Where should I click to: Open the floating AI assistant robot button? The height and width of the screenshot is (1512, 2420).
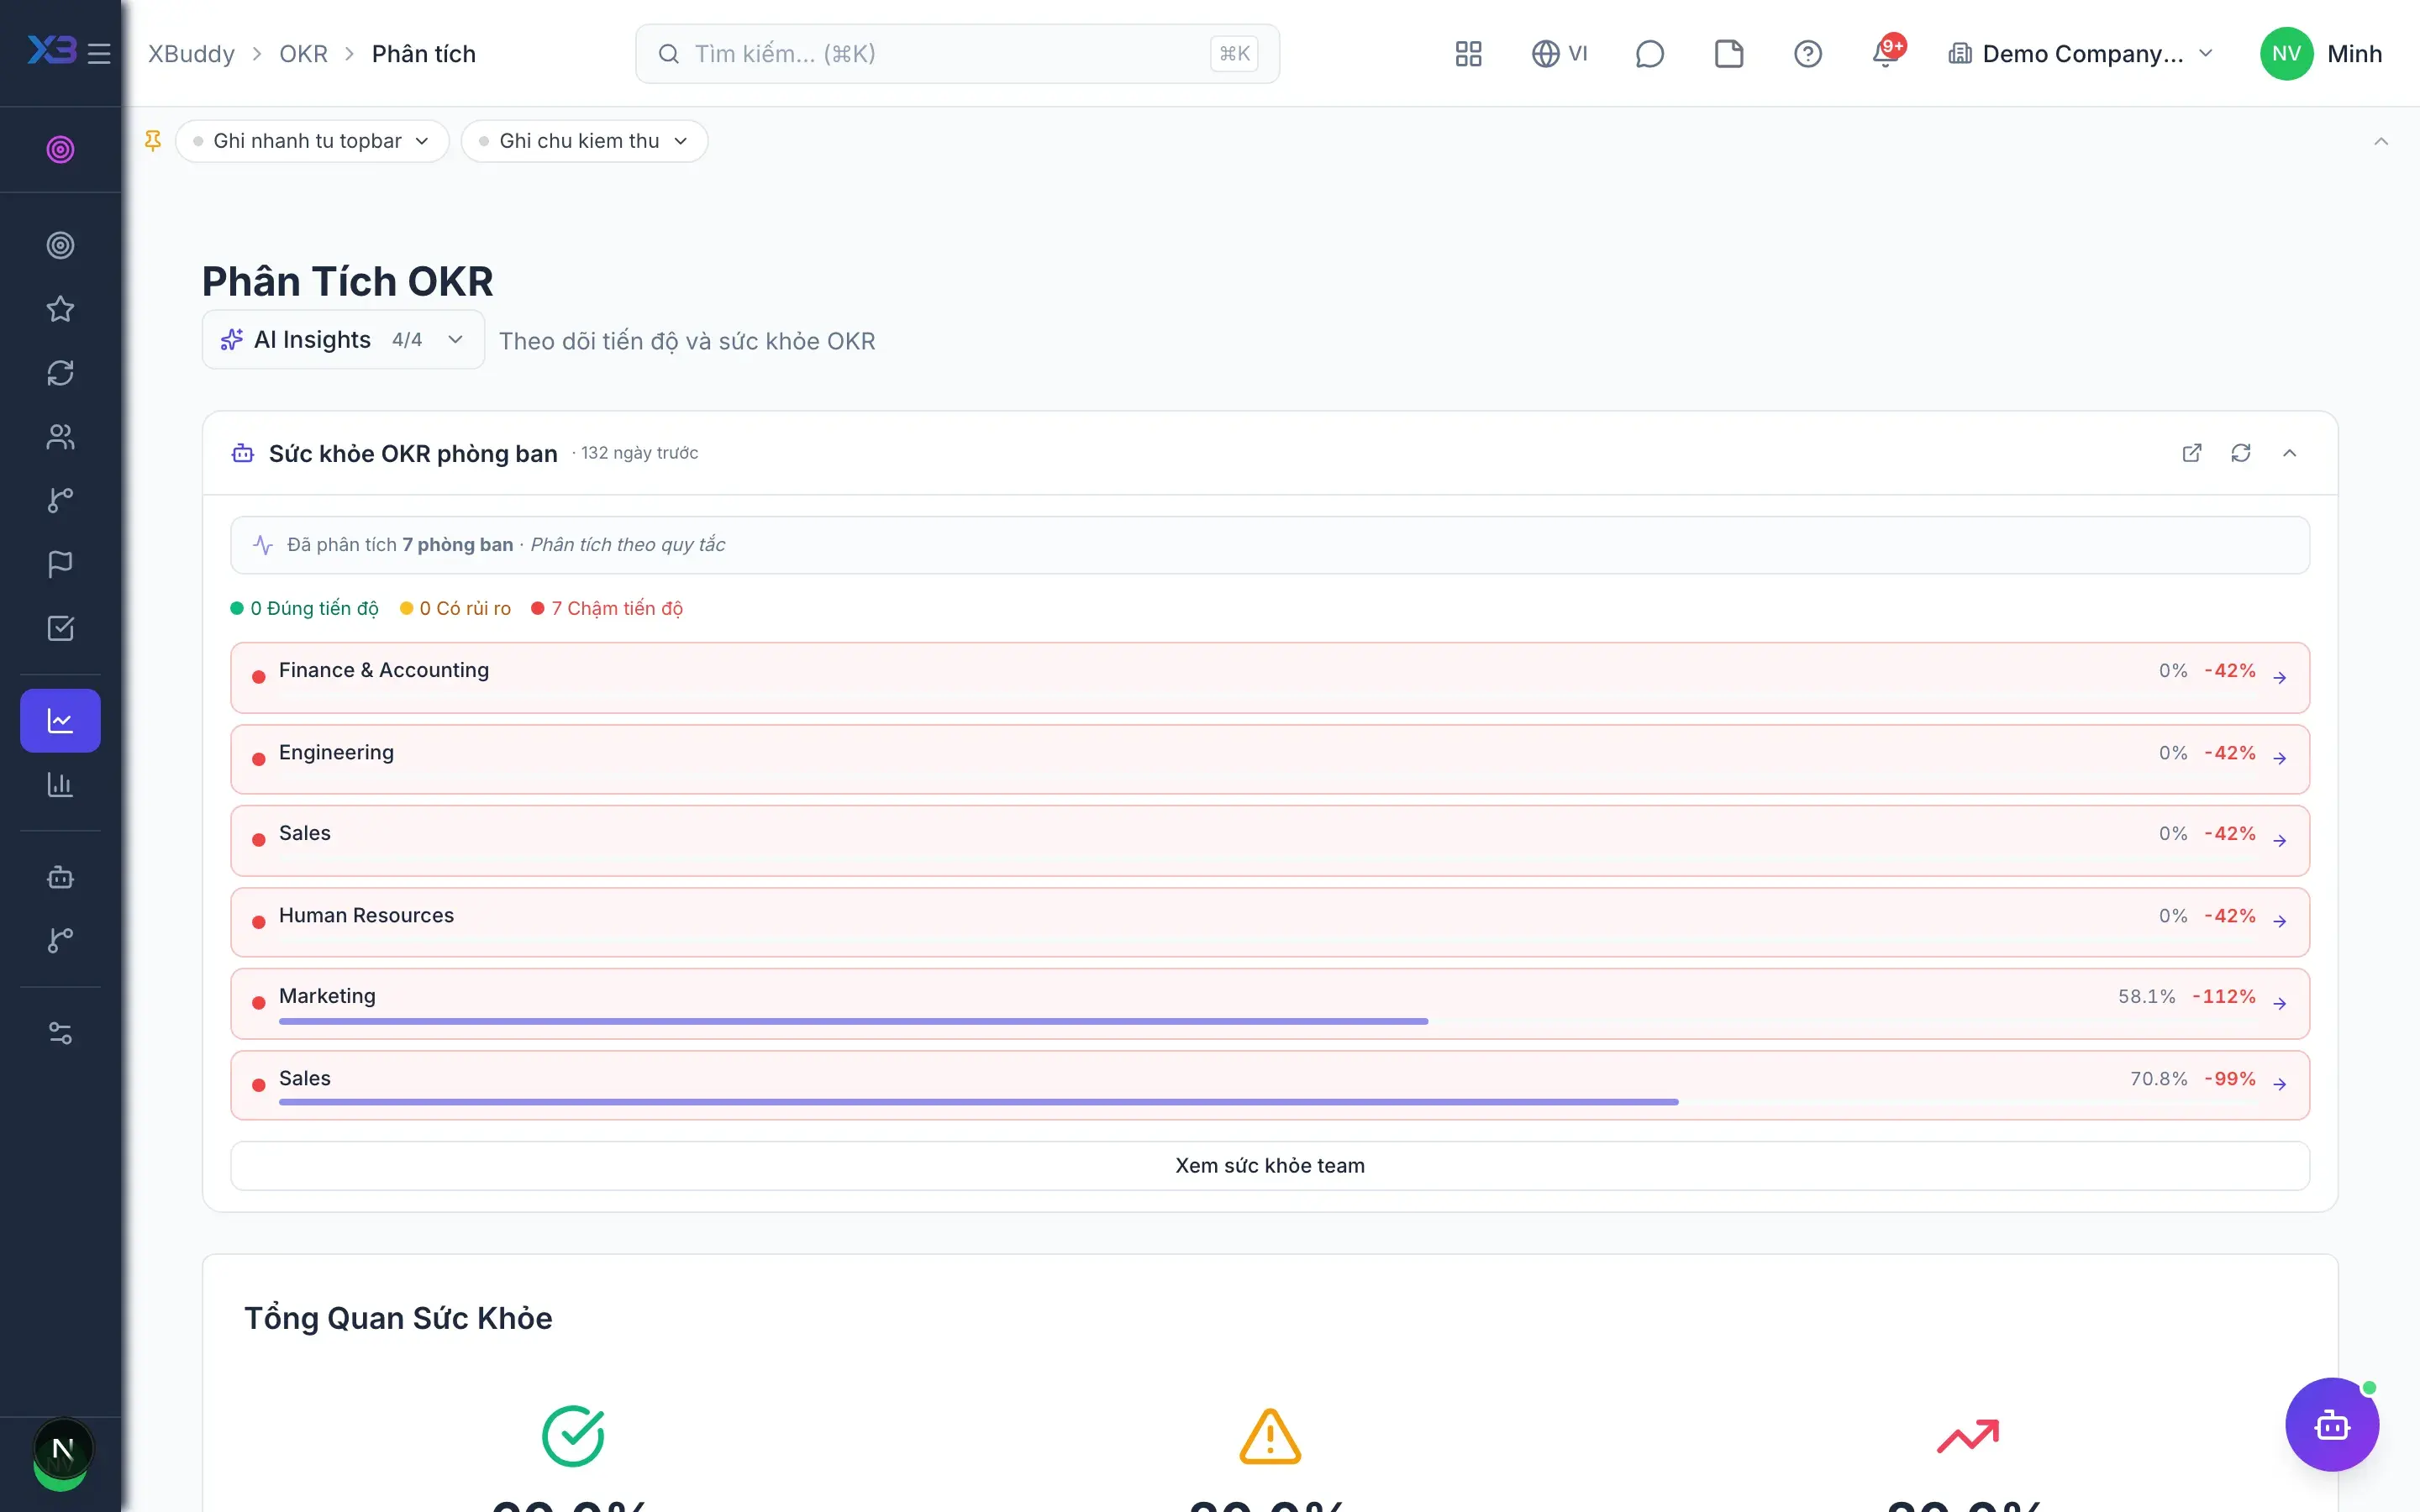(x=2332, y=1424)
